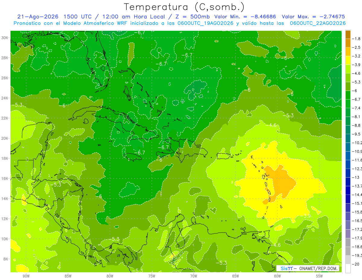Click color scale swatch between -9.5 and -10.2
362x280 pixels.
348,138
